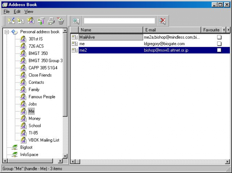This screenshot has height=173, width=232.
Task: Toggle Favourite checkbox for me
Action: [x=219, y=44]
